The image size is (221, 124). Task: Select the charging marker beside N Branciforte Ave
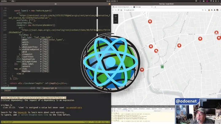179,45
